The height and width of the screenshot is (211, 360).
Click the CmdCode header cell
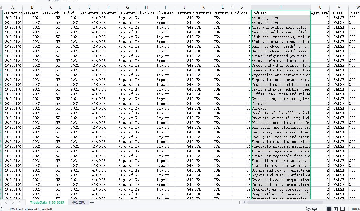(241, 13)
